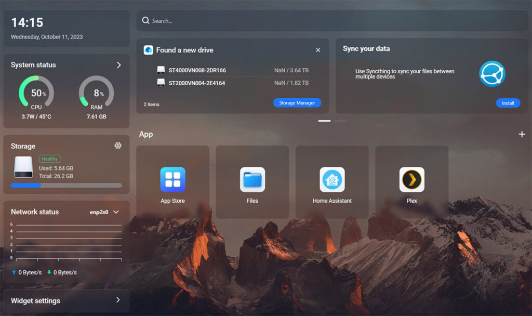Open Storage settings gear icon
The image size is (532, 316).
[x=118, y=146]
